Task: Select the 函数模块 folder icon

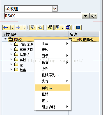Action: coord(16,44)
